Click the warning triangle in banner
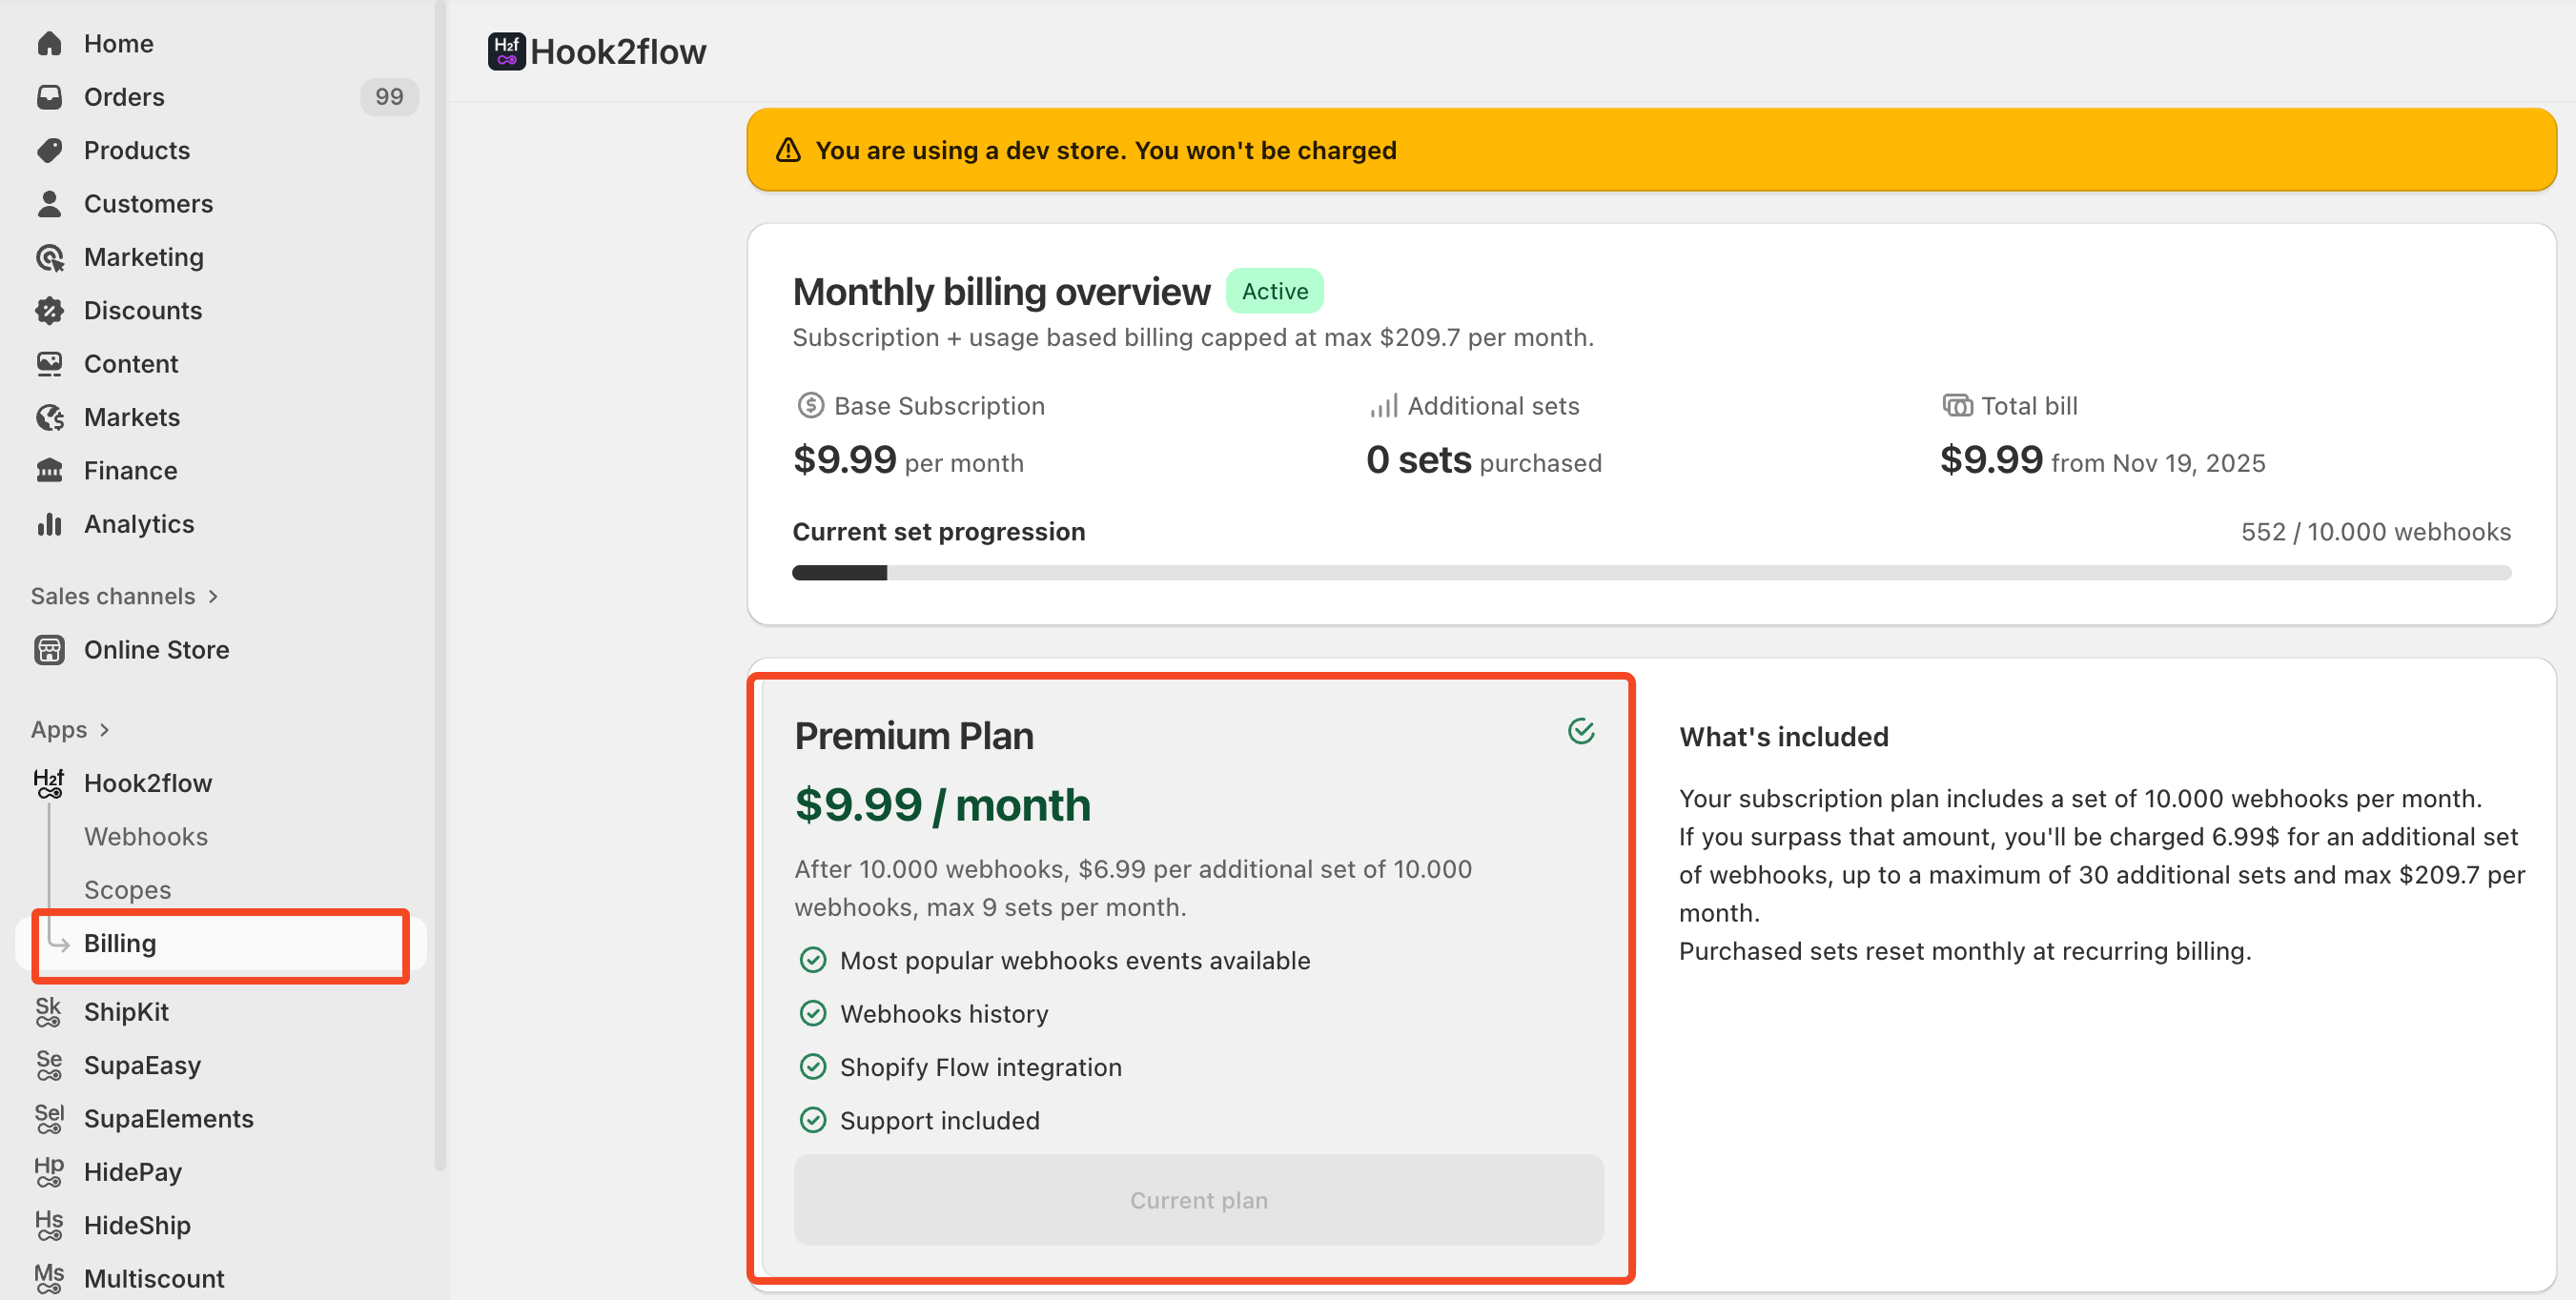Image resolution: width=2576 pixels, height=1300 pixels. pyautogui.click(x=788, y=150)
